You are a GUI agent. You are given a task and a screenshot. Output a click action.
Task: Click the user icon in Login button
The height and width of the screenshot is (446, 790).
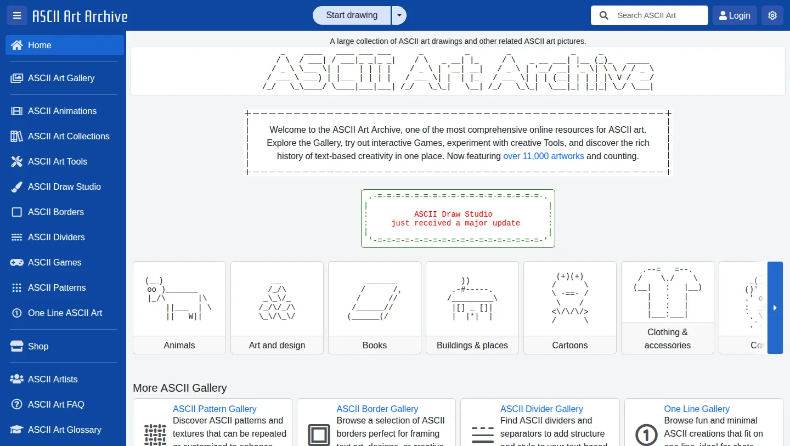pos(723,15)
